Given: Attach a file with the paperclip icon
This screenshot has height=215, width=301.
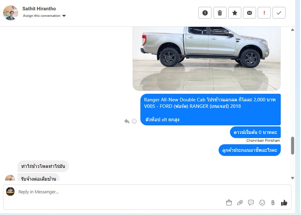Looking at the screenshot, I should pyautogui.click(x=240, y=203).
